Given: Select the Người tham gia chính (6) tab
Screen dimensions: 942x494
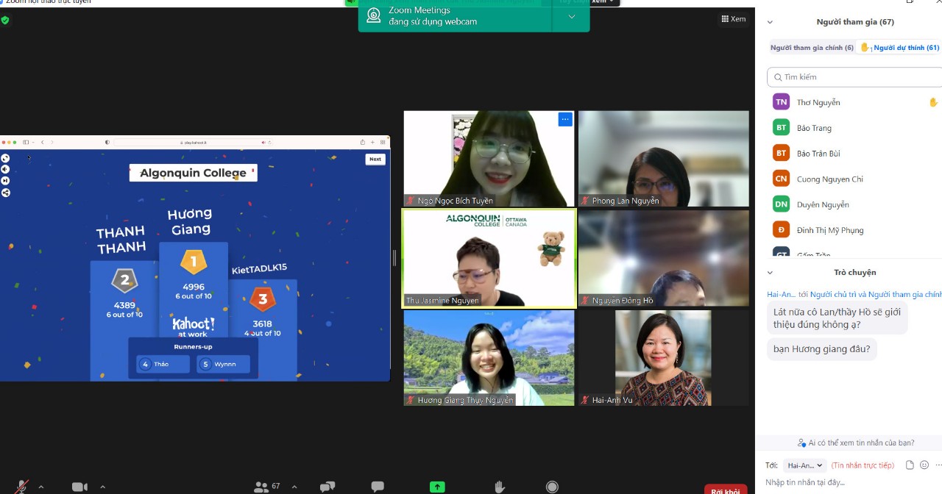Looking at the screenshot, I should tap(812, 48).
